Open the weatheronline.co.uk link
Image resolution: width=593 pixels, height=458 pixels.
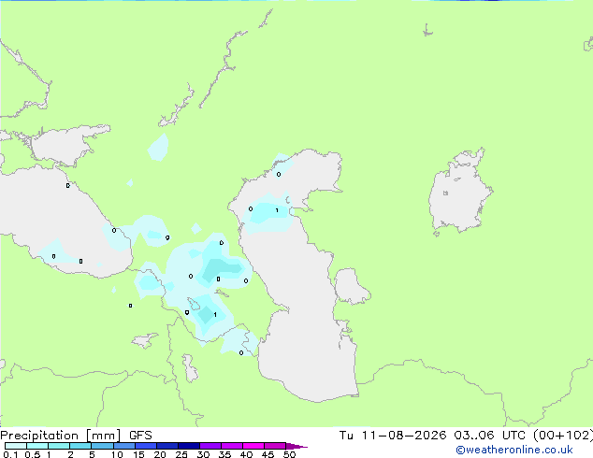point(514,450)
